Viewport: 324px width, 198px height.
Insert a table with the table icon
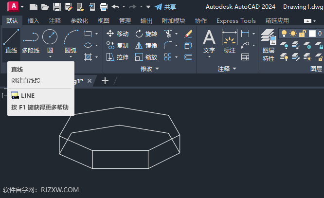tap(245, 57)
